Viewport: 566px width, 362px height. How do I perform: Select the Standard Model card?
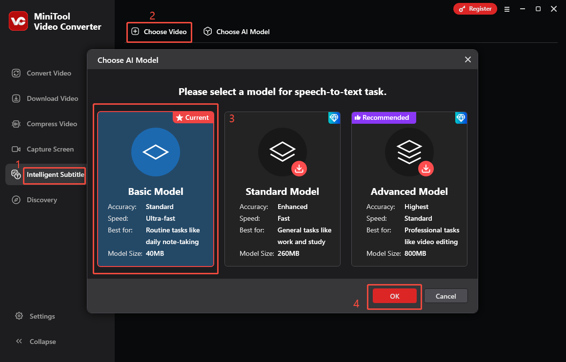(x=283, y=189)
